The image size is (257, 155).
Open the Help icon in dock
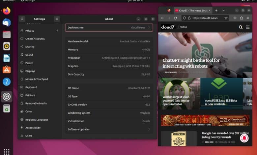click(x=7, y=81)
